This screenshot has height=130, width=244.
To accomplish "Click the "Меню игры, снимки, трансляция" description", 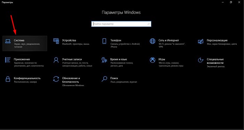I will [x=171, y=64].
